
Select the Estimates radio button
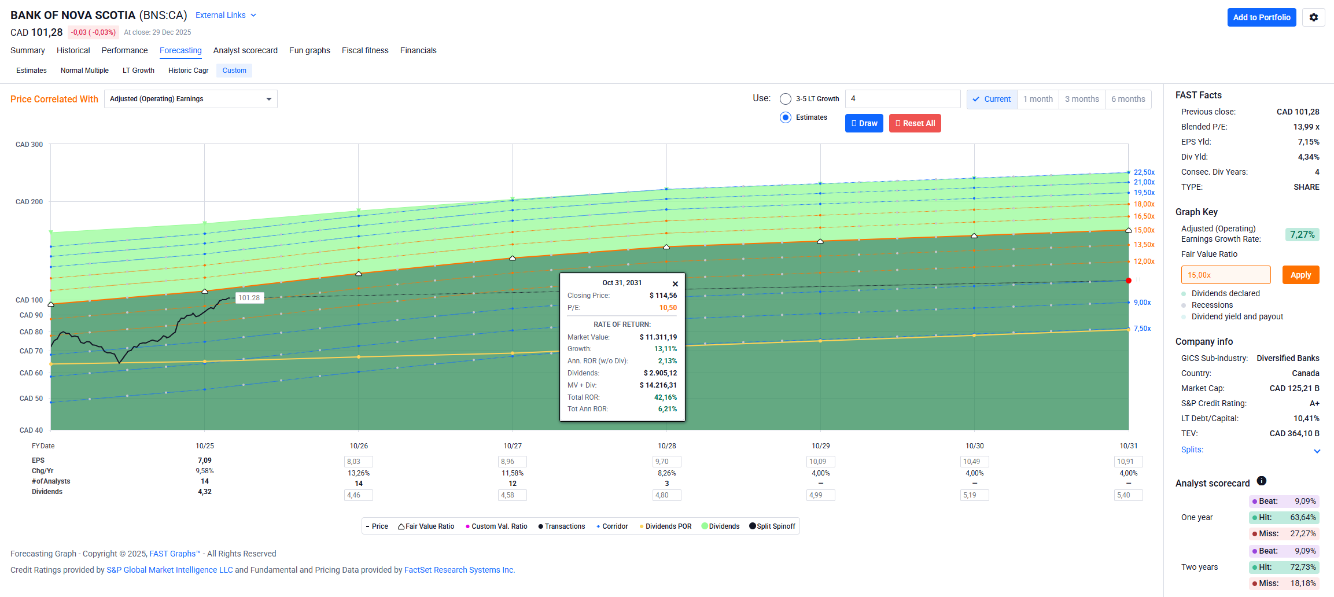click(786, 117)
